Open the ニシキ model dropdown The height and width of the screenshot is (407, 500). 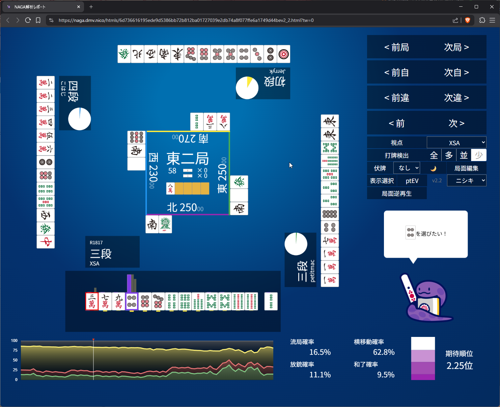[x=467, y=181]
